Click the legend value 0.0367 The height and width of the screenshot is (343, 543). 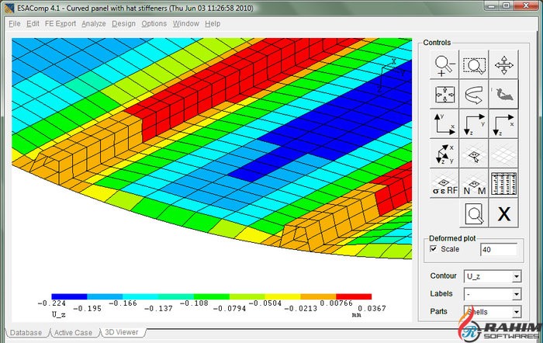372,308
